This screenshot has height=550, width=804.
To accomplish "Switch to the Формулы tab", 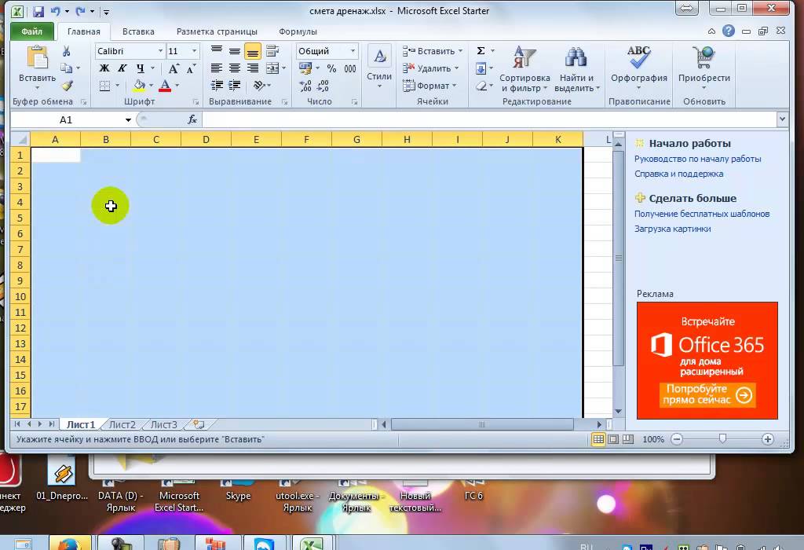I will (x=298, y=31).
